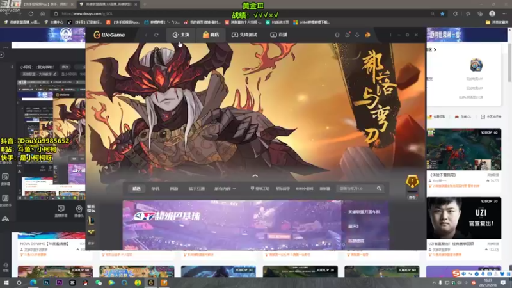
Task: Click the gold rank badge icon
Action: pyautogui.click(x=412, y=181)
